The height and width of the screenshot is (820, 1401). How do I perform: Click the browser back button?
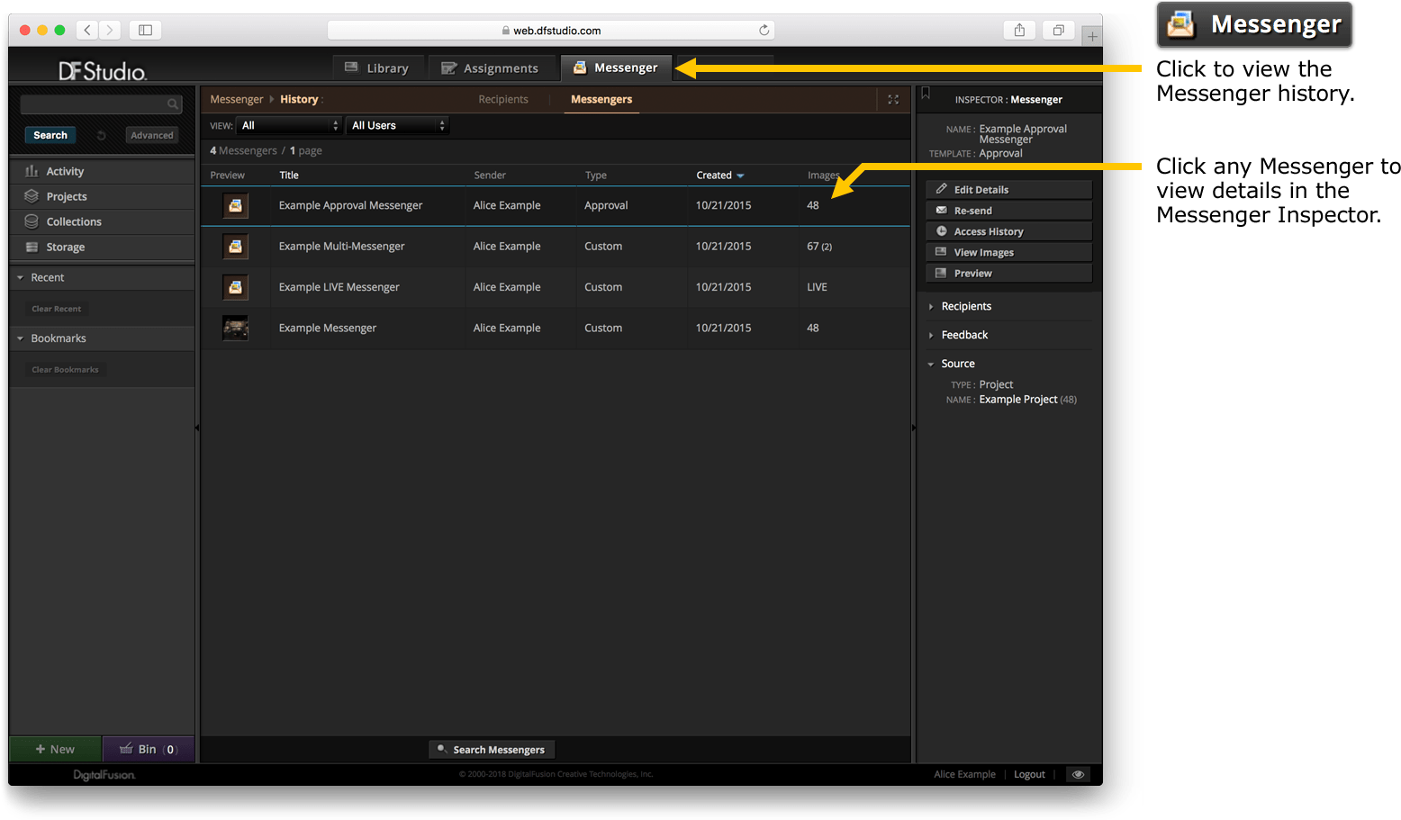tap(87, 30)
